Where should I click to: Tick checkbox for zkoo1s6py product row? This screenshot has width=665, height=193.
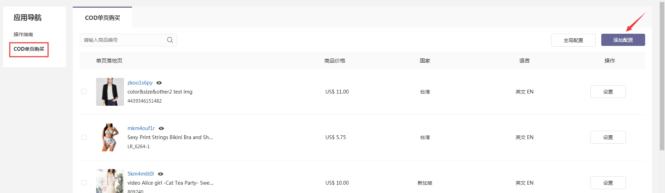pyautogui.click(x=84, y=92)
